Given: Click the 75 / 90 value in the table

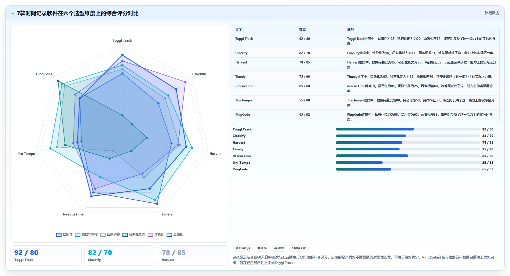Looking at the screenshot, I should coord(305,77).
